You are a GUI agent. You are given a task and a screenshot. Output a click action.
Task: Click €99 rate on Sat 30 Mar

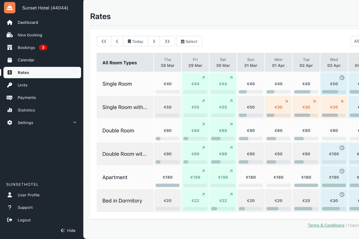click(223, 154)
